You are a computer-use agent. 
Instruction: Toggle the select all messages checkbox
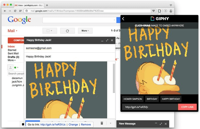pos(48,31)
